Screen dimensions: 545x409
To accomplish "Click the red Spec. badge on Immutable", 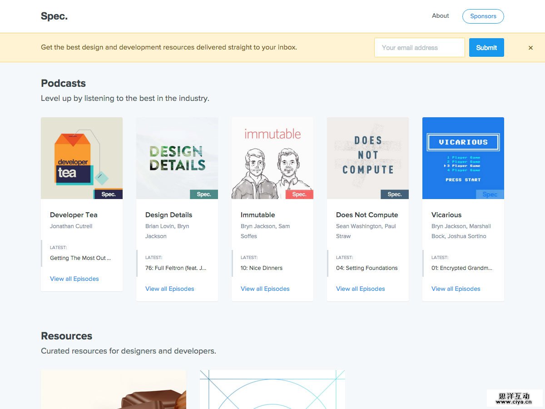I will click(299, 195).
